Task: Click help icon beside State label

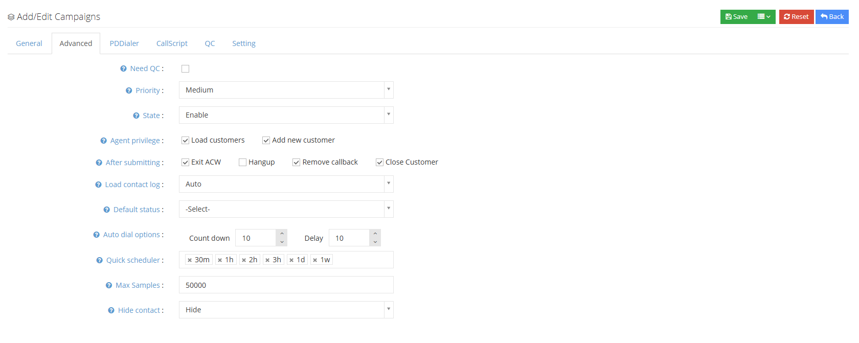Action: coord(136,116)
